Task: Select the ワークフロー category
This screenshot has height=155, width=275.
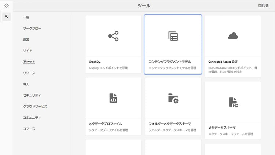Action: click(x=32, y=29)
